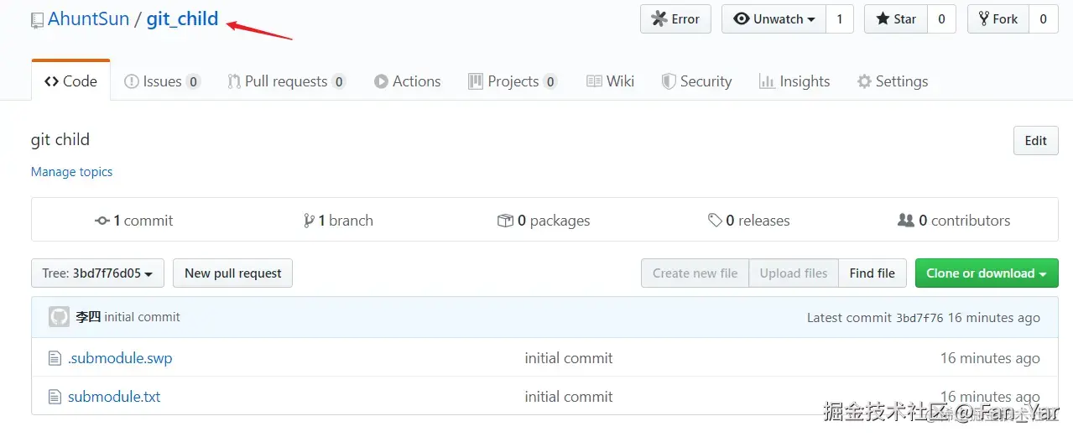Click the packages box icon
1073x437 pixels.
click(x=505, y=221)
